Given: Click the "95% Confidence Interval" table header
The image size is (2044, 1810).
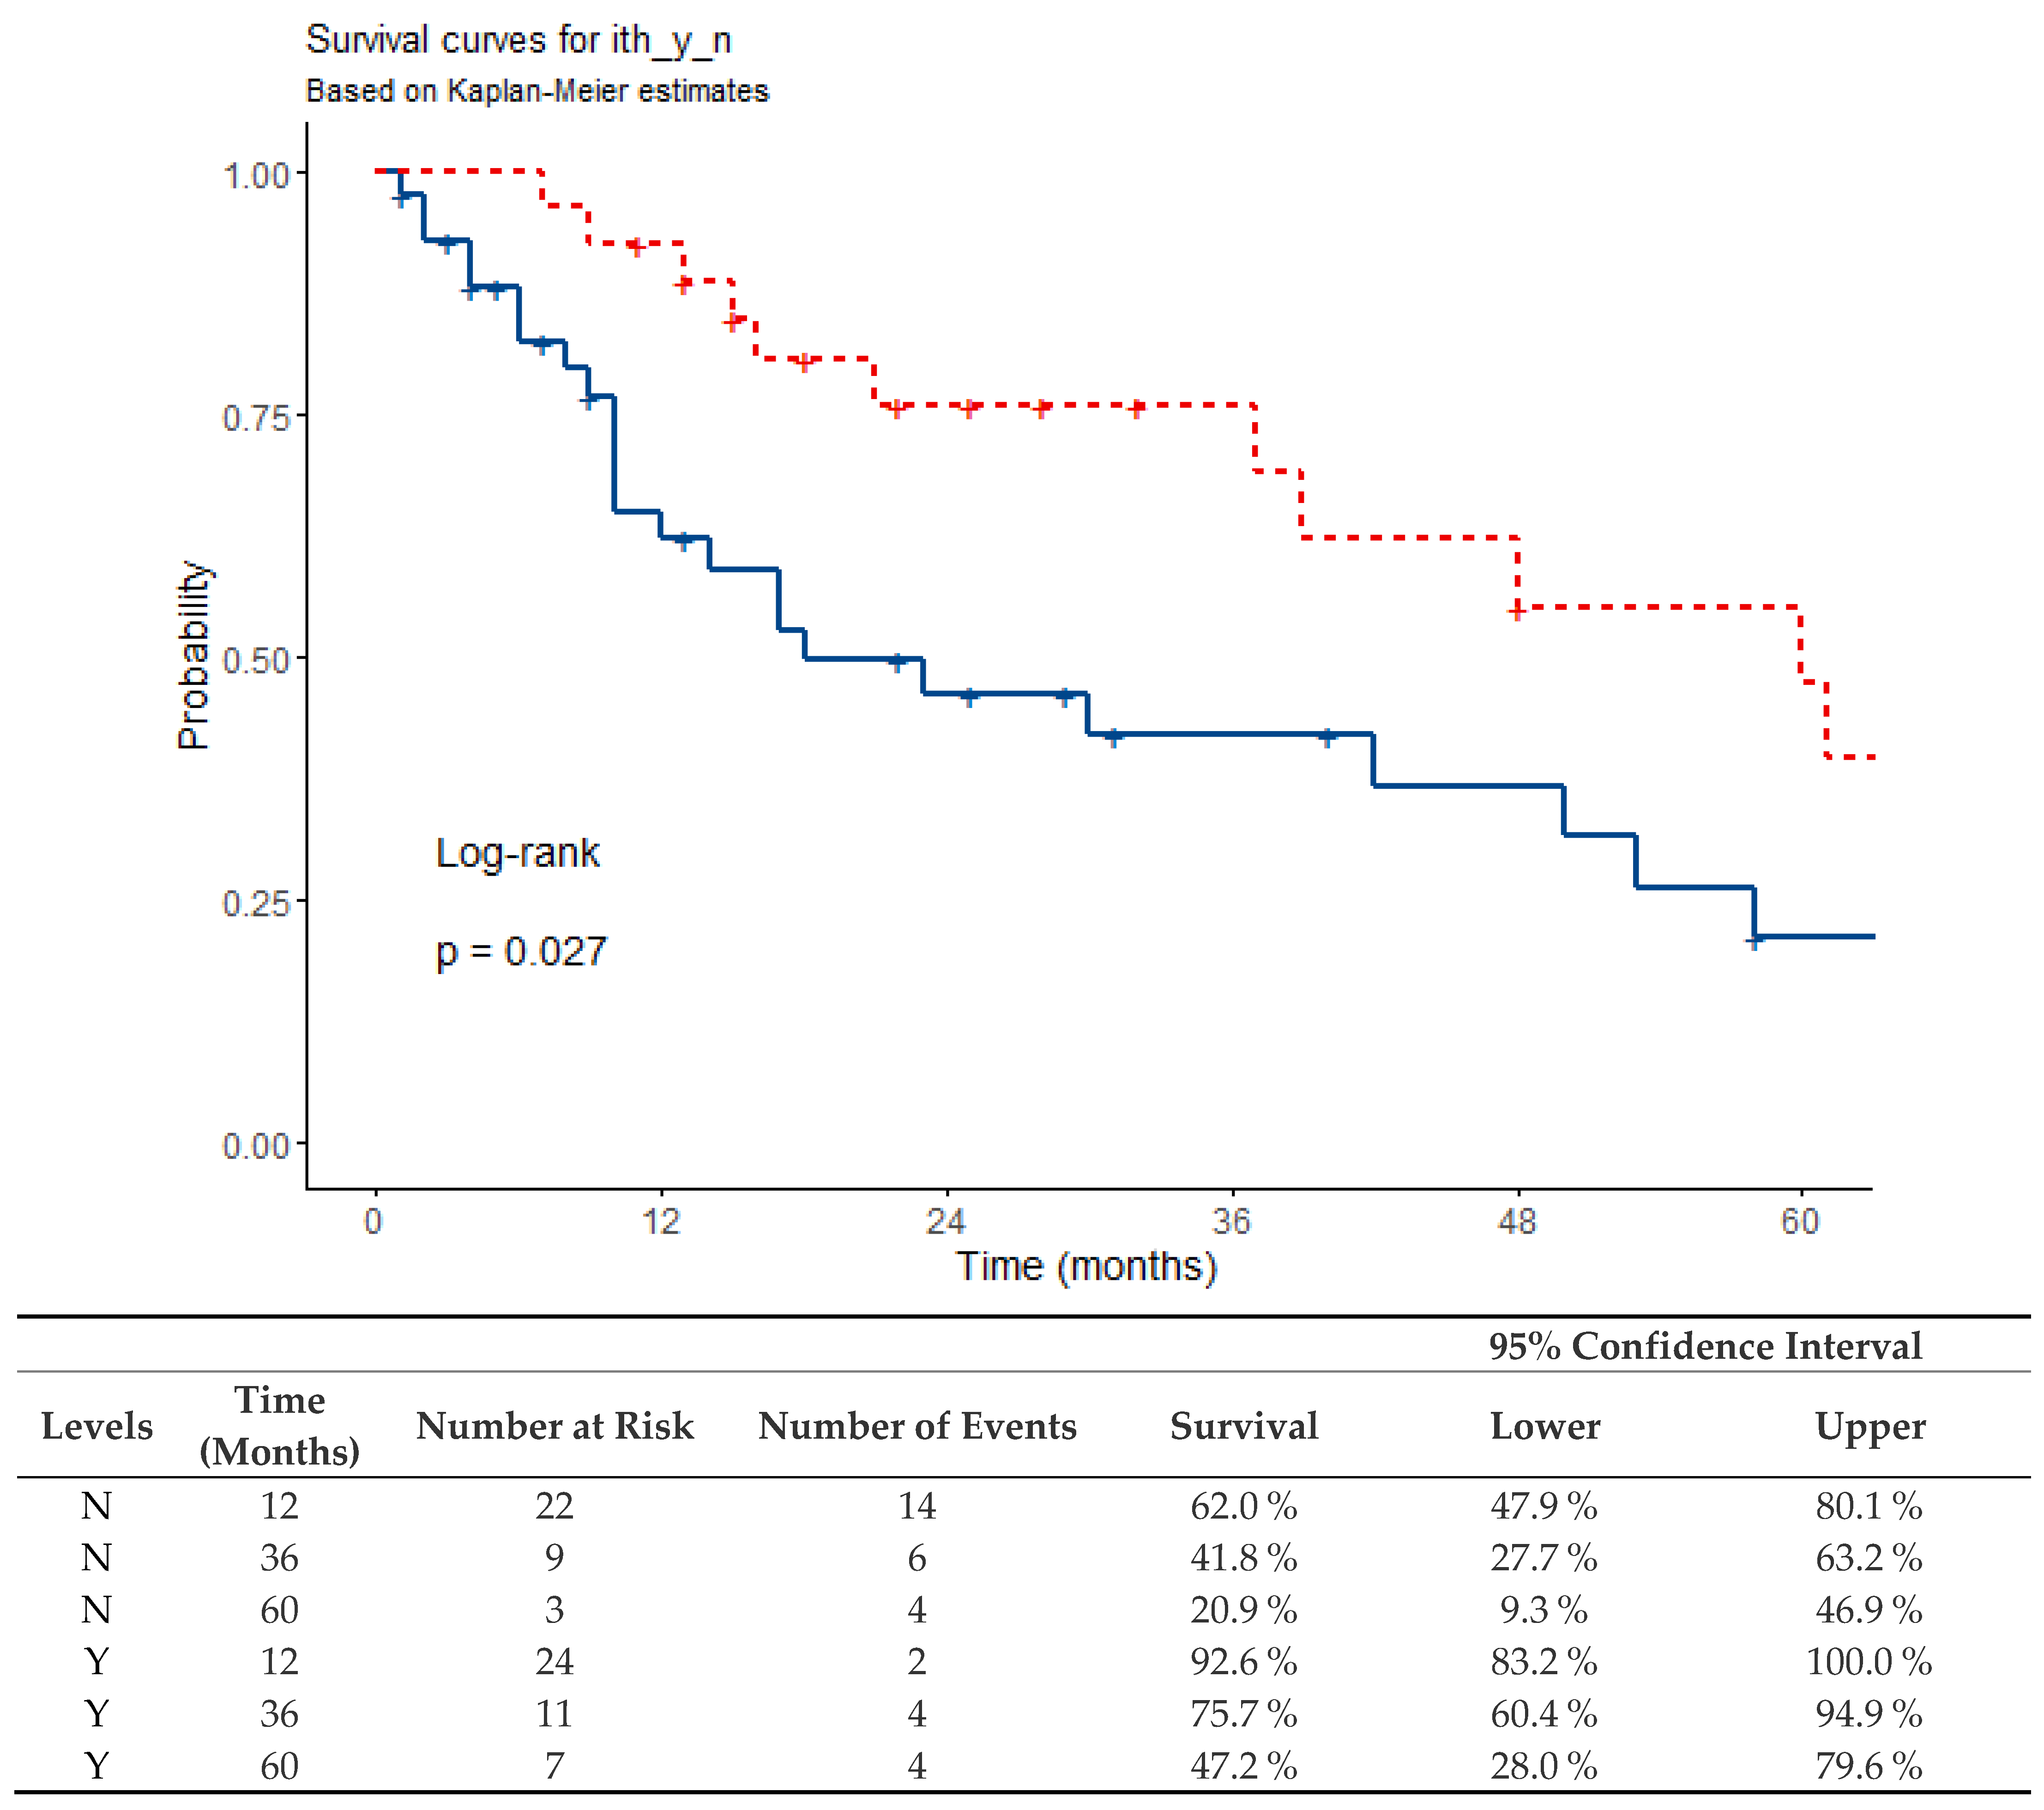Looking at the screenshot, I should (x=1705, y=1347).
